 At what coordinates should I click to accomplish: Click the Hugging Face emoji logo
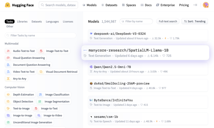pyautogui.click(x=7, y=5)
